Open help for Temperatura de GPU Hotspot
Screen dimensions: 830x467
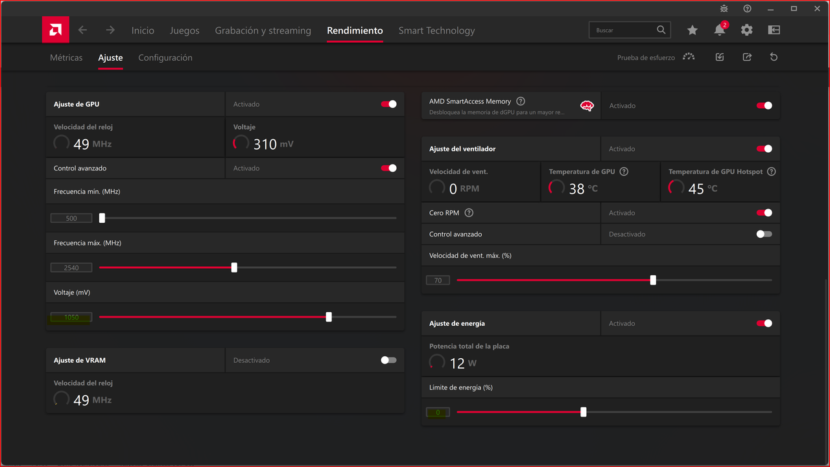coord(771,172)
